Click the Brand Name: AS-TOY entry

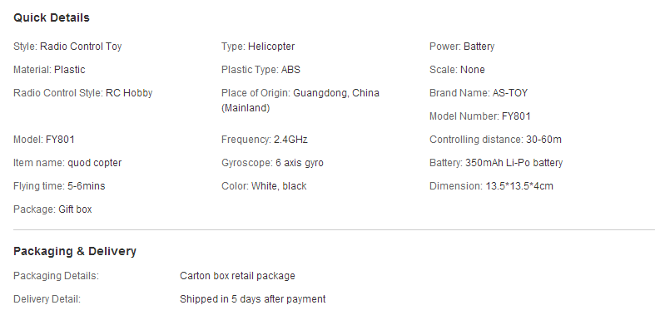coord(479,93)
